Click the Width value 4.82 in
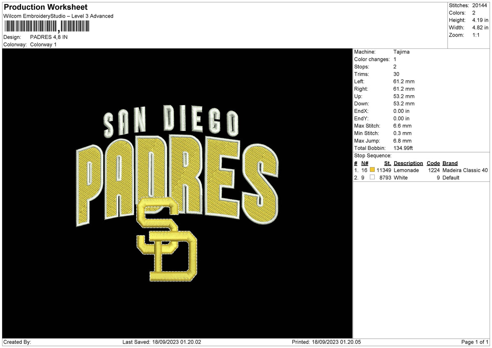Image resolution: width=492 pixels, height=348 pixels. click(480, 27)
